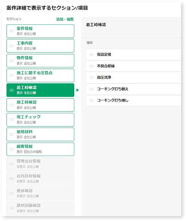Click drag handle icon of 工事内容 section

[x=12, y=46]
